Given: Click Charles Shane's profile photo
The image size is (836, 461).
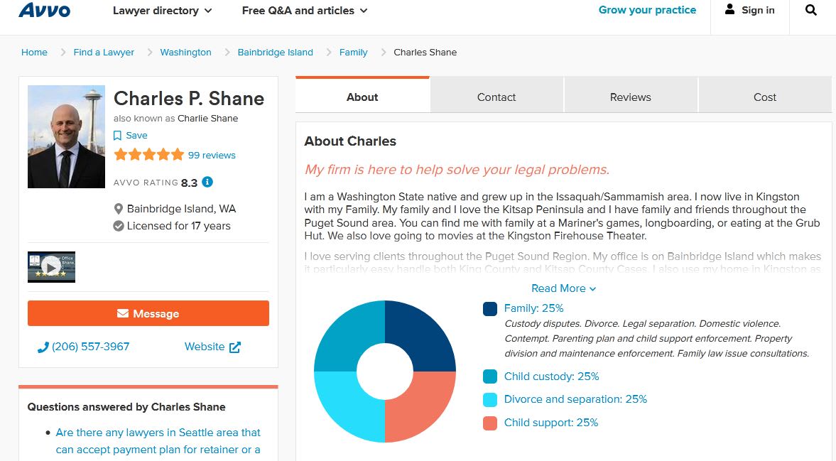Looking at the screenshot, I should [66, 137].
